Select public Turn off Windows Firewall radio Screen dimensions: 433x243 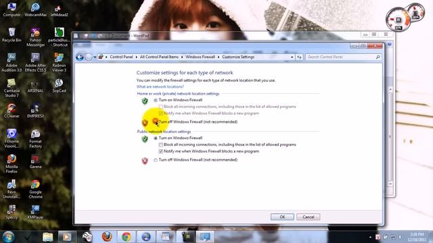coord(156,160)
